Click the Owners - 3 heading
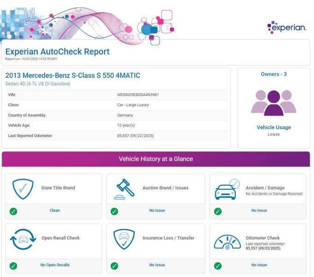Image resolution: width=314 pixels, height=277 pixels. [273, 74]
